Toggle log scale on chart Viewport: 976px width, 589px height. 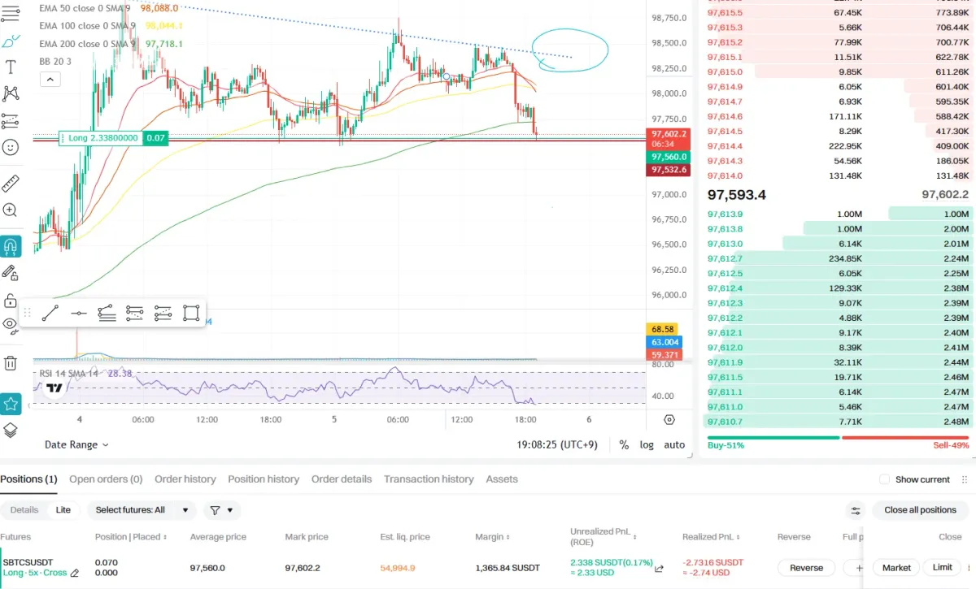click(x=647, y=444)
